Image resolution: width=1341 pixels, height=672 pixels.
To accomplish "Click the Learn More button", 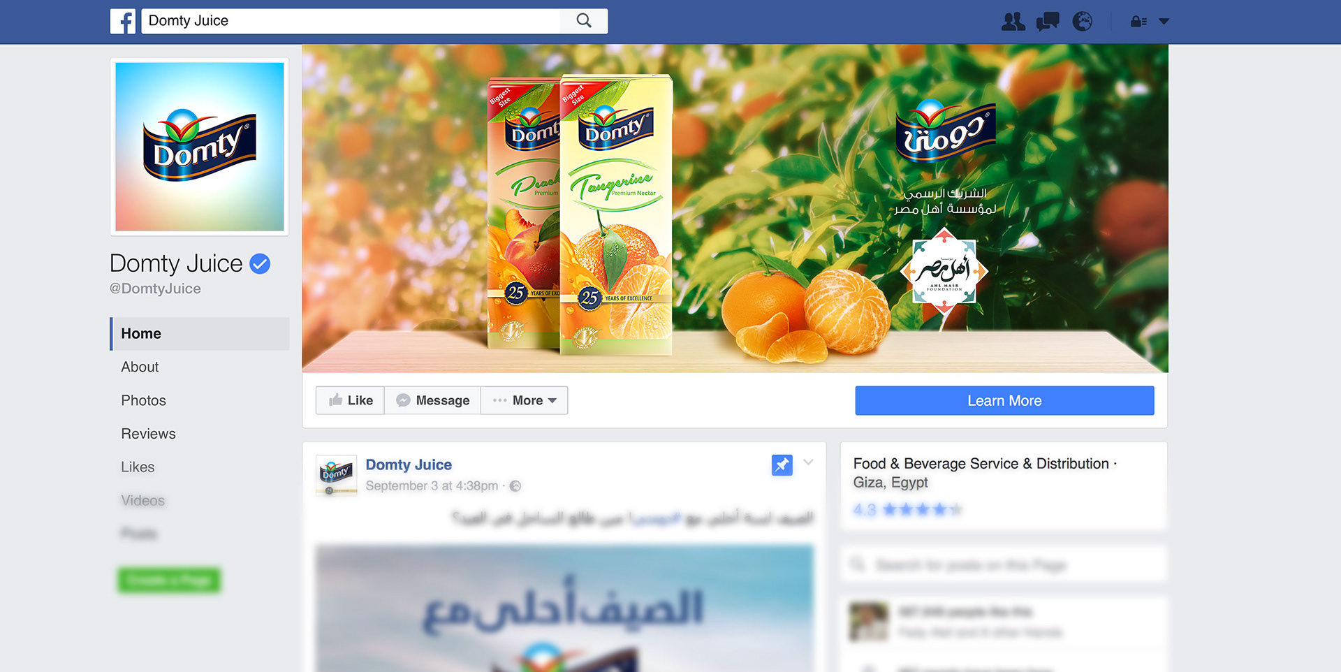I will (1004, 401).
